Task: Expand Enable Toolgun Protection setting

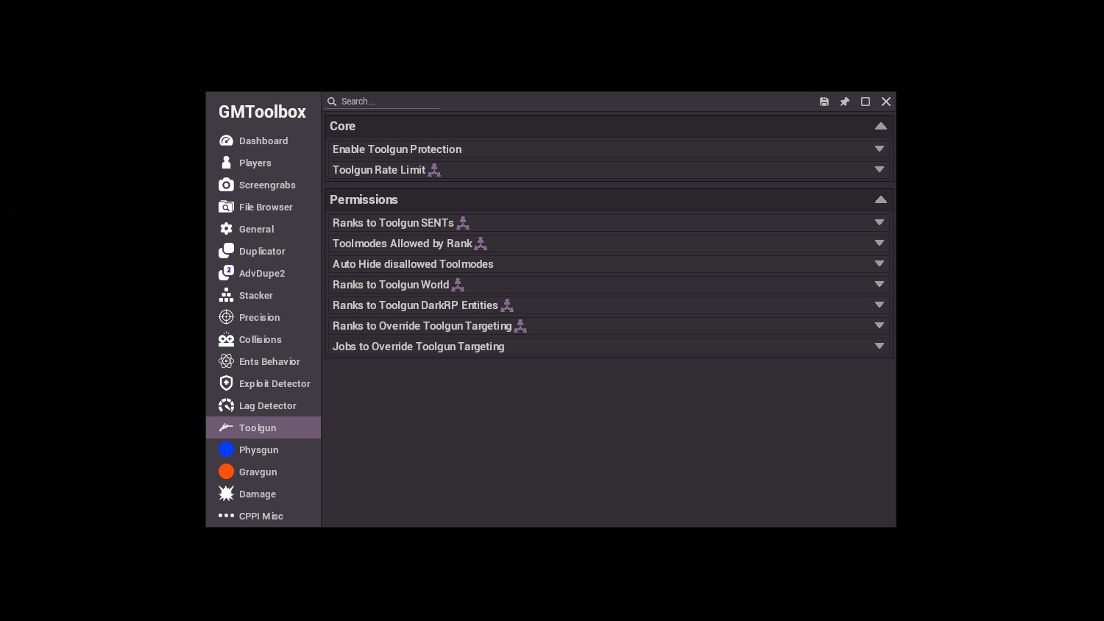Action: pyautogui.click(x=609, y=149)
